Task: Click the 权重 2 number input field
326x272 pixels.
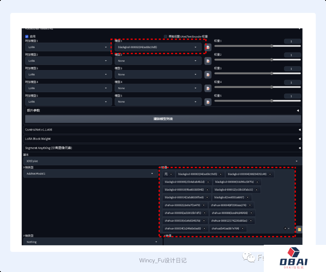Action: point(292,55)
